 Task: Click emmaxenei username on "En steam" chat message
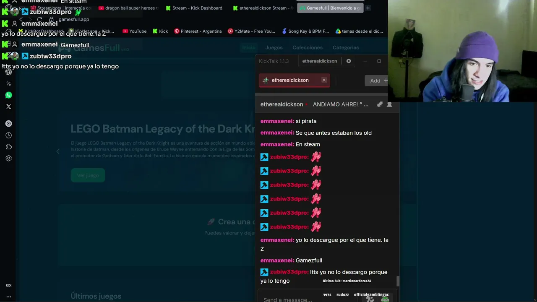pos(277,144)
